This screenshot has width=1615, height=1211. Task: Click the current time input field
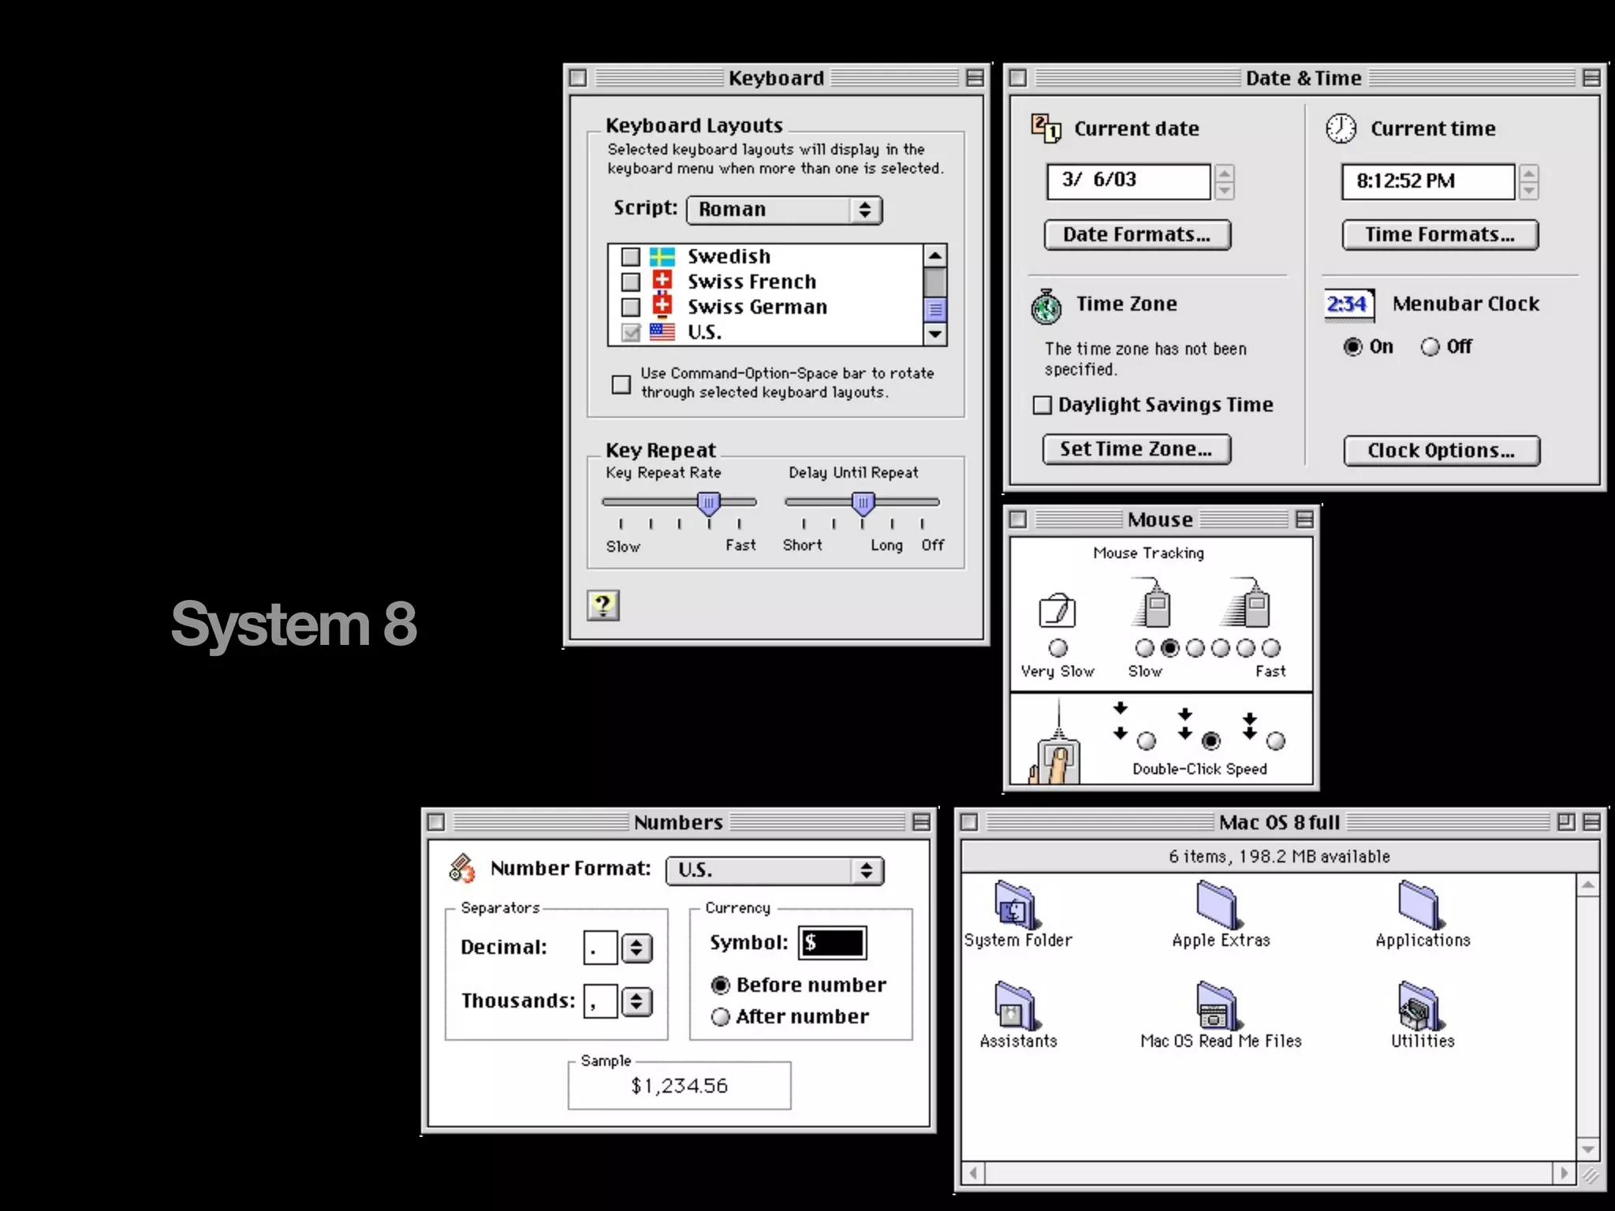click(1428, 181)
